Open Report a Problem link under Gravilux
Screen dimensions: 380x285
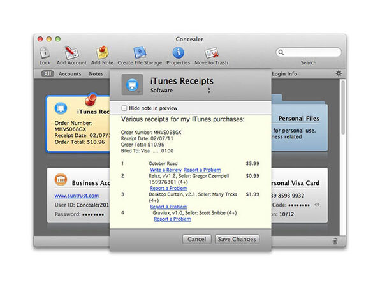coord(172,219)
